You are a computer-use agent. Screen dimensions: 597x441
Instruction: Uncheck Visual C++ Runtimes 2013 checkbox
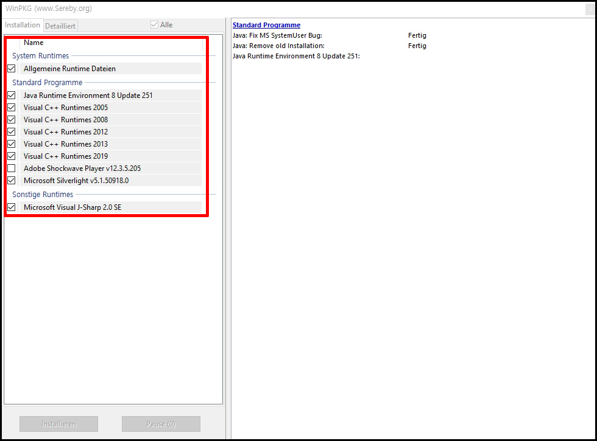pyautogui.click(x=12, y=144)
